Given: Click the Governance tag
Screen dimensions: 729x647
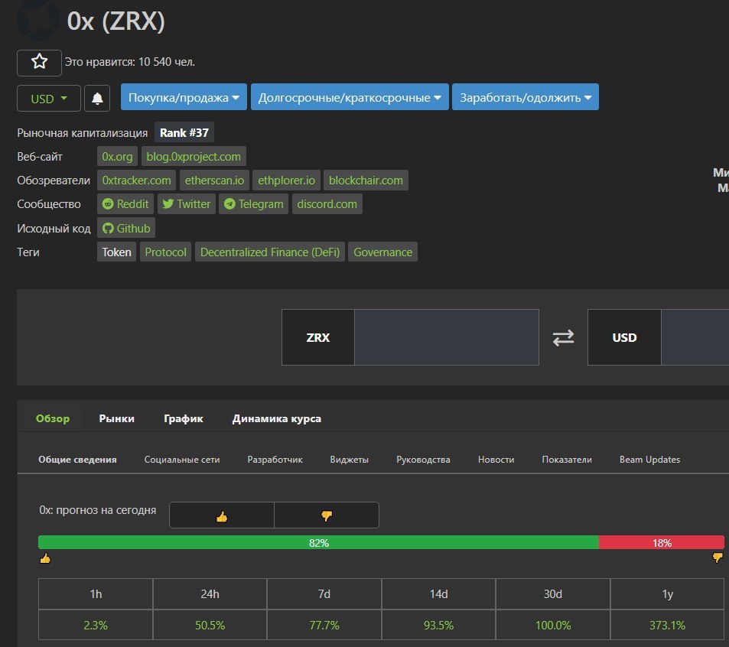Looking at the screenshot, I should [382, 252].
